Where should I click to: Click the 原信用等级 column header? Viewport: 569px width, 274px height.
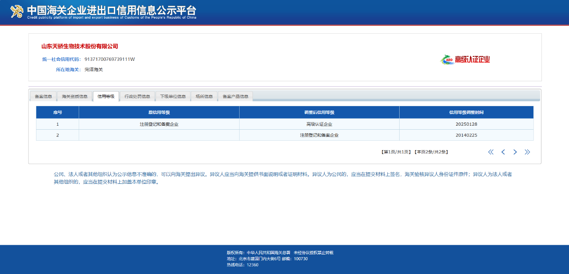point(159,112)
